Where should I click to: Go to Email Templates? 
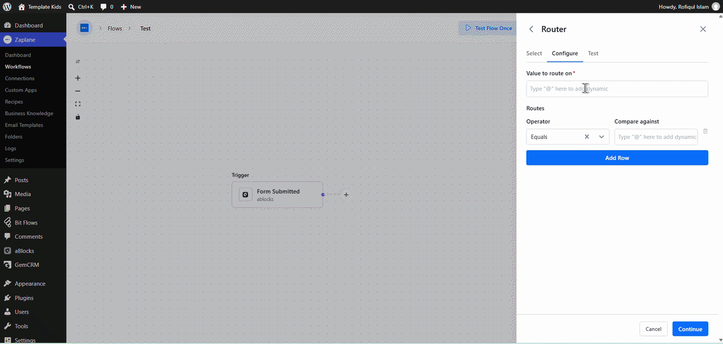pos(24,125)
